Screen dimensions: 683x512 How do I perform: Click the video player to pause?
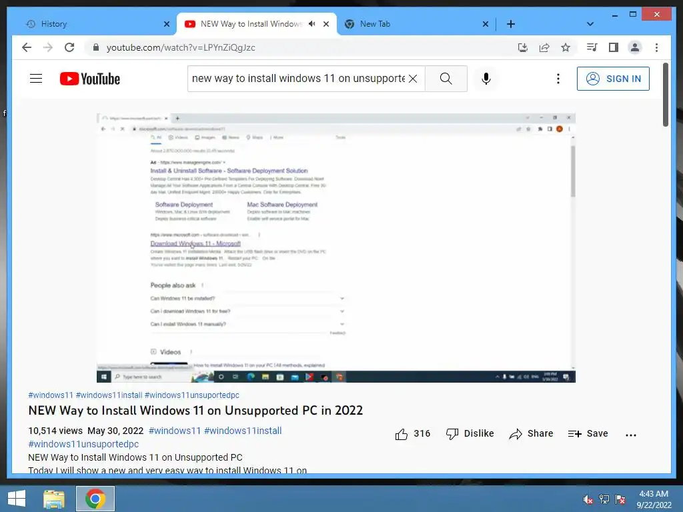tap(336, 247)
